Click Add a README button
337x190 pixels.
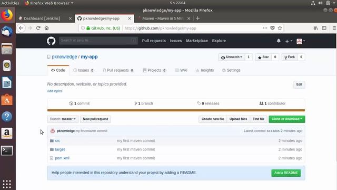pos(286,173)
